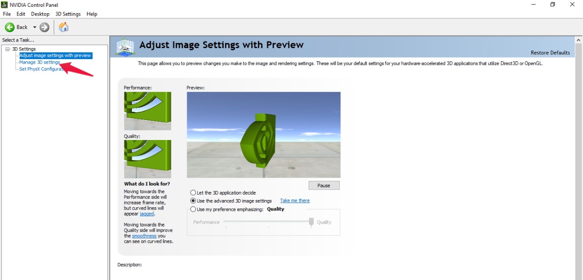Image resolution: width=583 pixels, height=280 pixels.
Task: Click the 'Adjust Image Settings with Preview' header icon
Action: pyautogui.click(x=125, y=47)
